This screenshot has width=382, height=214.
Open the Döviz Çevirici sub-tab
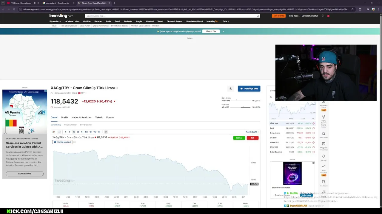click(86, 125)
